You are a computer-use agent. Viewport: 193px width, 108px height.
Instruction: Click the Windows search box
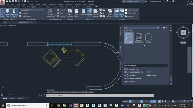tap(27, 105)
